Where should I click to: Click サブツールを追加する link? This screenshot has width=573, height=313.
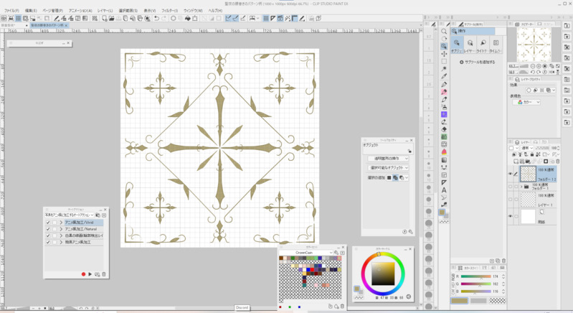(477, 62)
